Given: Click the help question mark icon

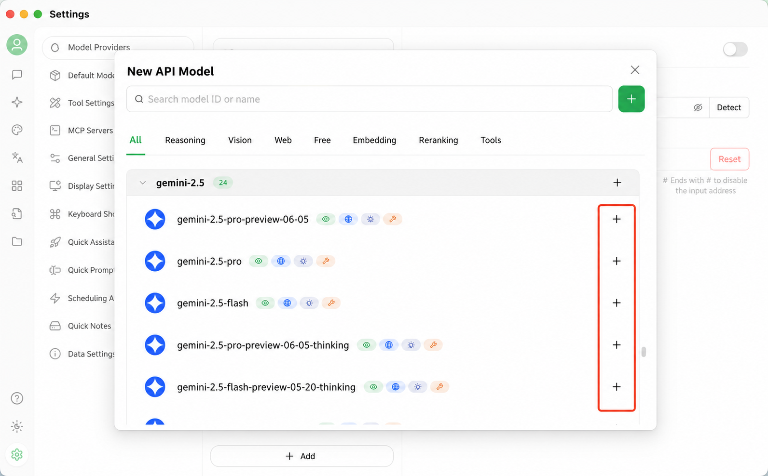Looking at the screenshot, I should (17, 398).
